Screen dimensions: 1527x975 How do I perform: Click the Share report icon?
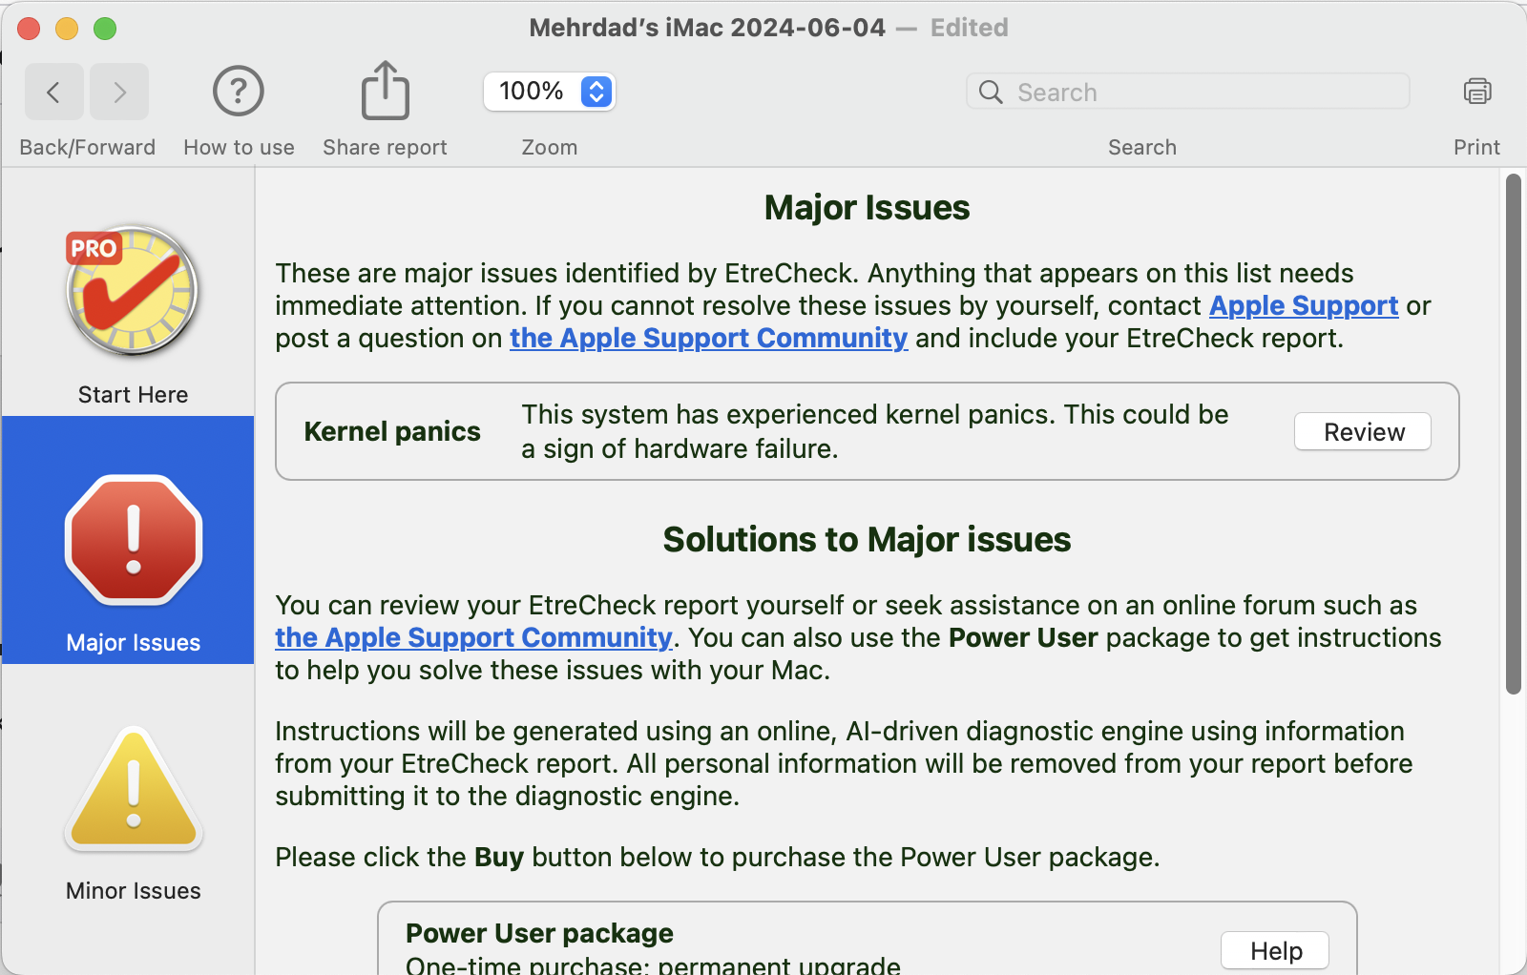pyautogui.click(x=385, y=91)
